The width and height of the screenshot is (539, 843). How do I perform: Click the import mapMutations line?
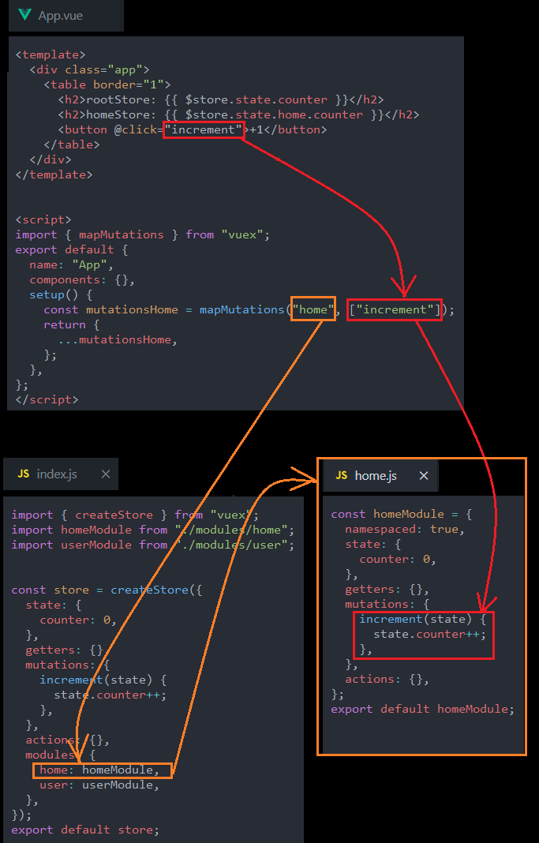[x=142, y=234]
